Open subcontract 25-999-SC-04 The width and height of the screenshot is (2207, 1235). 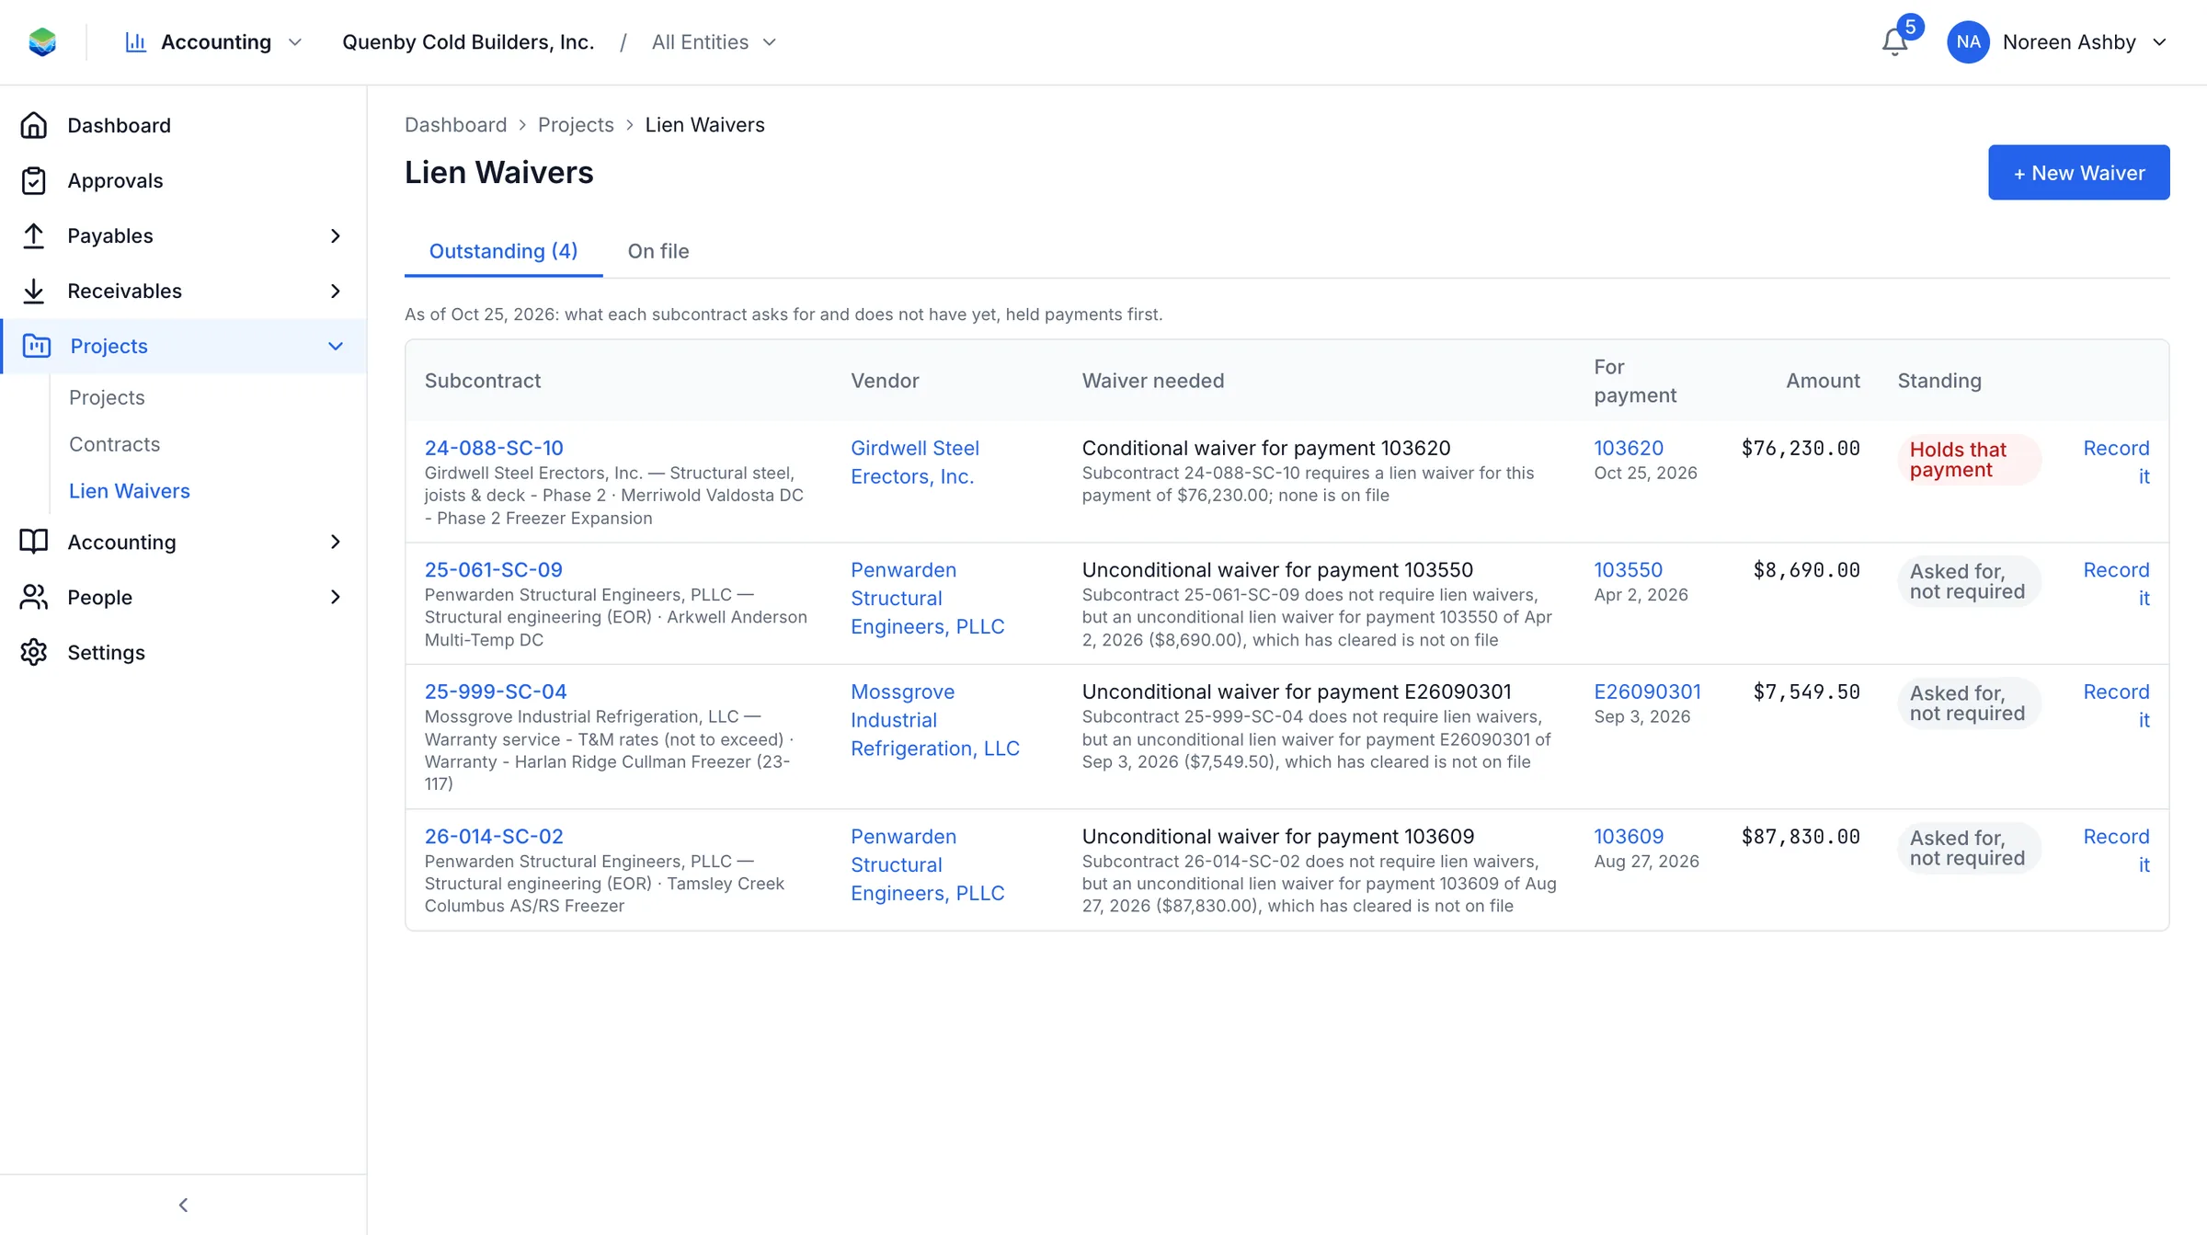click(496, 692)
